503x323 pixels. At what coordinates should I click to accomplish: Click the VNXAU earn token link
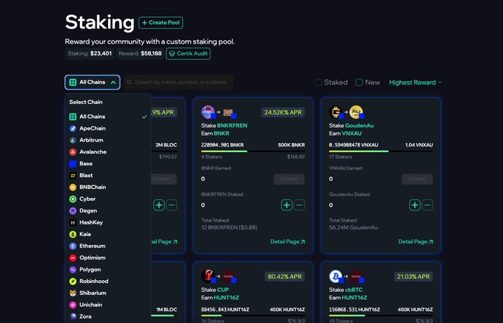click(352, 133)
